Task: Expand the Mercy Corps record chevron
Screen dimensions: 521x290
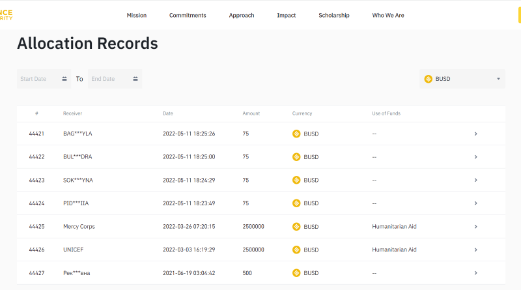Action: click(x=476, y=227)
